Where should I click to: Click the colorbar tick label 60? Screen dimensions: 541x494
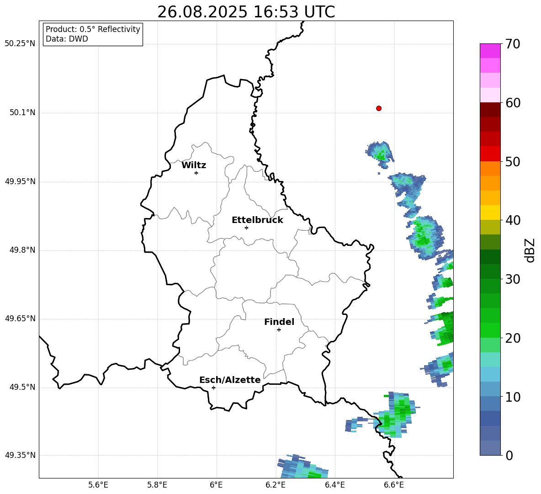(513, 103)
